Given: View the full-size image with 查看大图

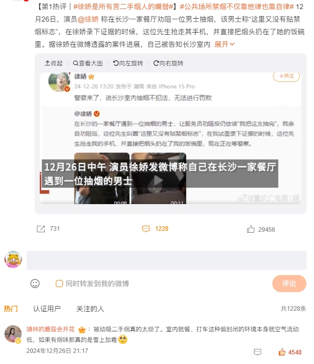Looking at the screenshot, I should click(88, 63).
